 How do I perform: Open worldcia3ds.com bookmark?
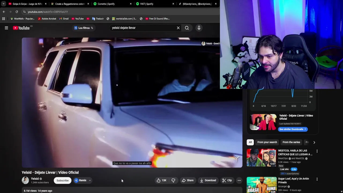[x=124, y=19]
